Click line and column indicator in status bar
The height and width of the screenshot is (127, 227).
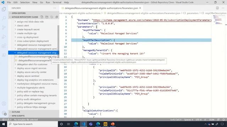click(176, 120)
